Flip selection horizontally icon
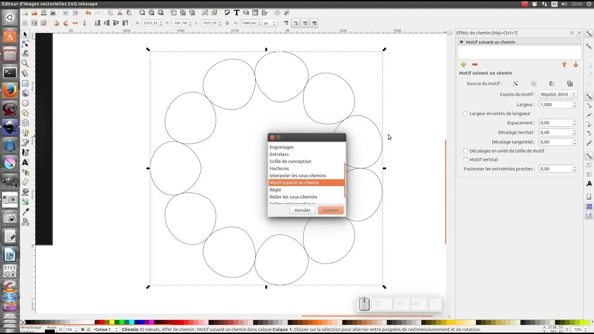This screenshot has height=334, width=594. click(75, 23)
